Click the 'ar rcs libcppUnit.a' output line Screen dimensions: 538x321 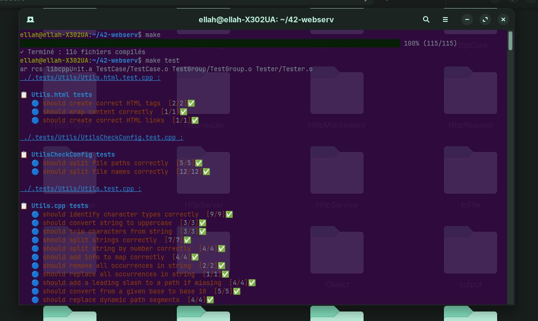tap(166, 69)
